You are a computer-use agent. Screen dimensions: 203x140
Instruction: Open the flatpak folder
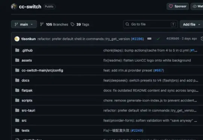point(27,90)
